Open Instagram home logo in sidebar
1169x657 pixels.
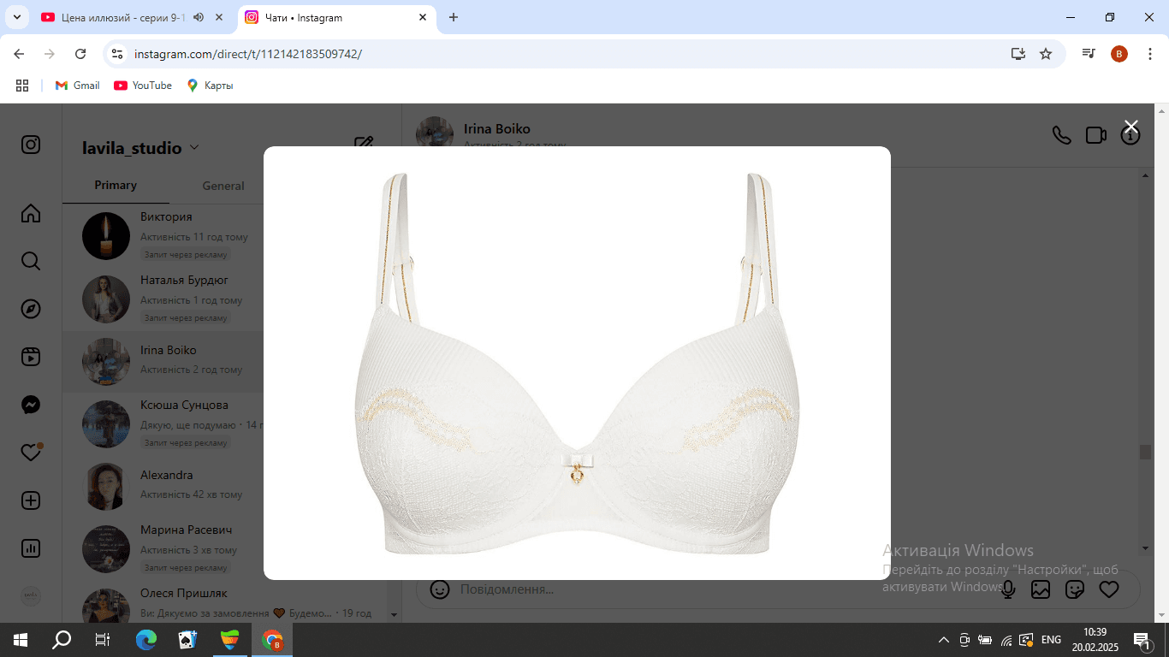click(x=31, y=145)
